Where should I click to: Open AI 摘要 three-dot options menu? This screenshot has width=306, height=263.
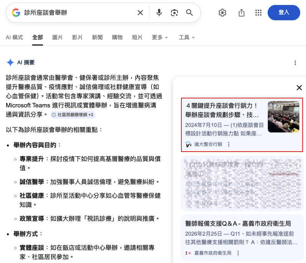click(295, 63)
